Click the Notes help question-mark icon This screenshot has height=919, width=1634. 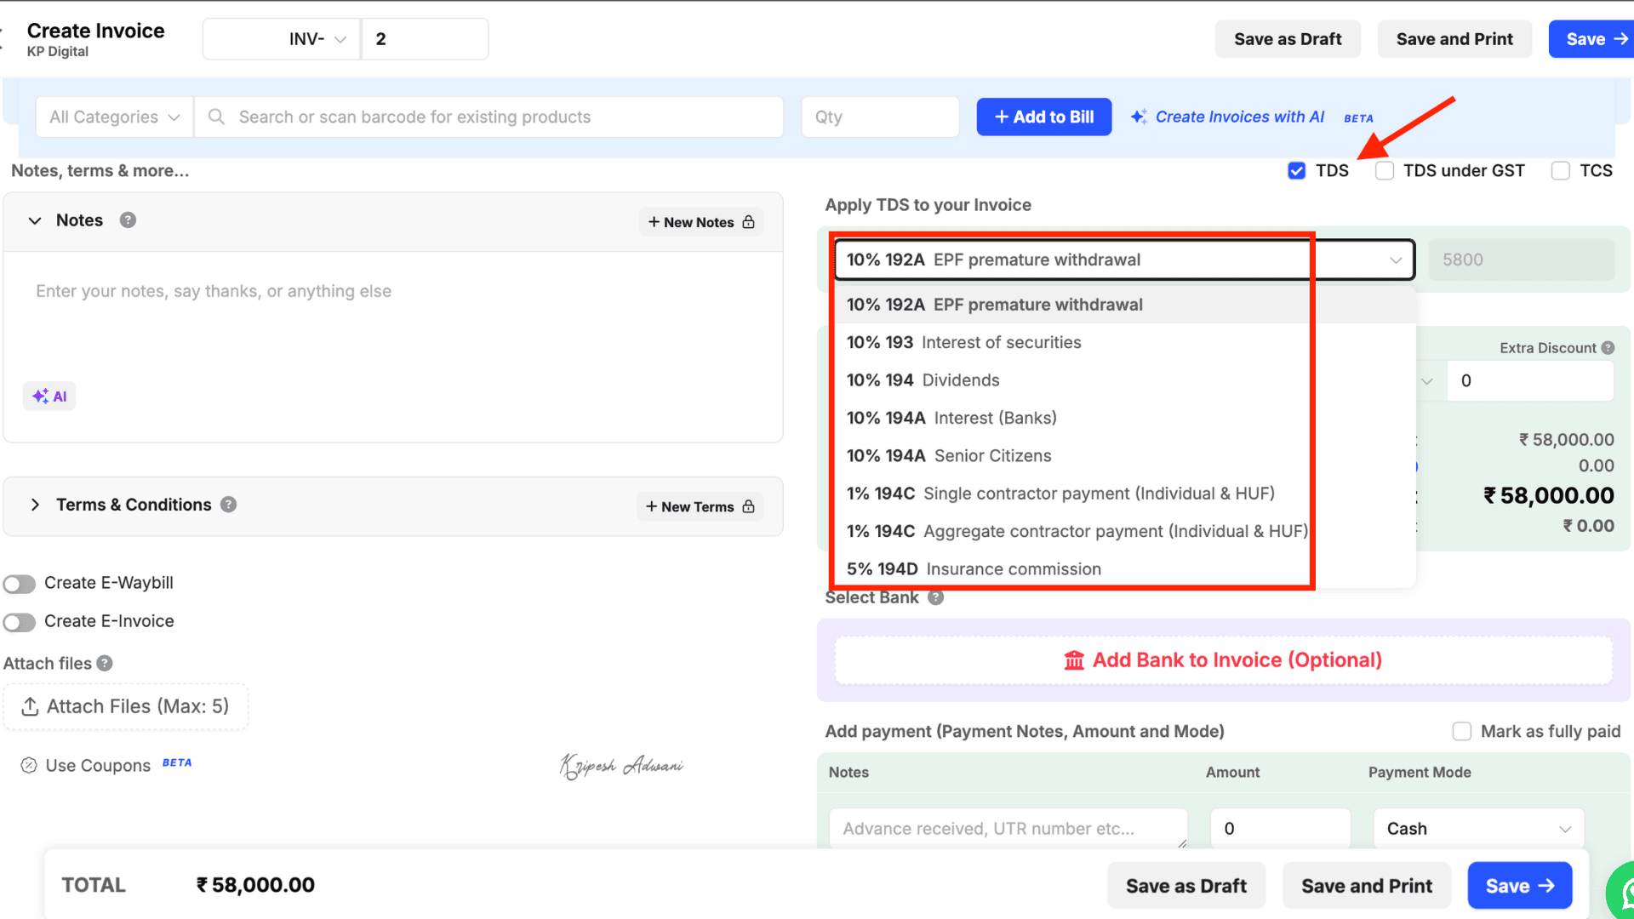[128, 220]
